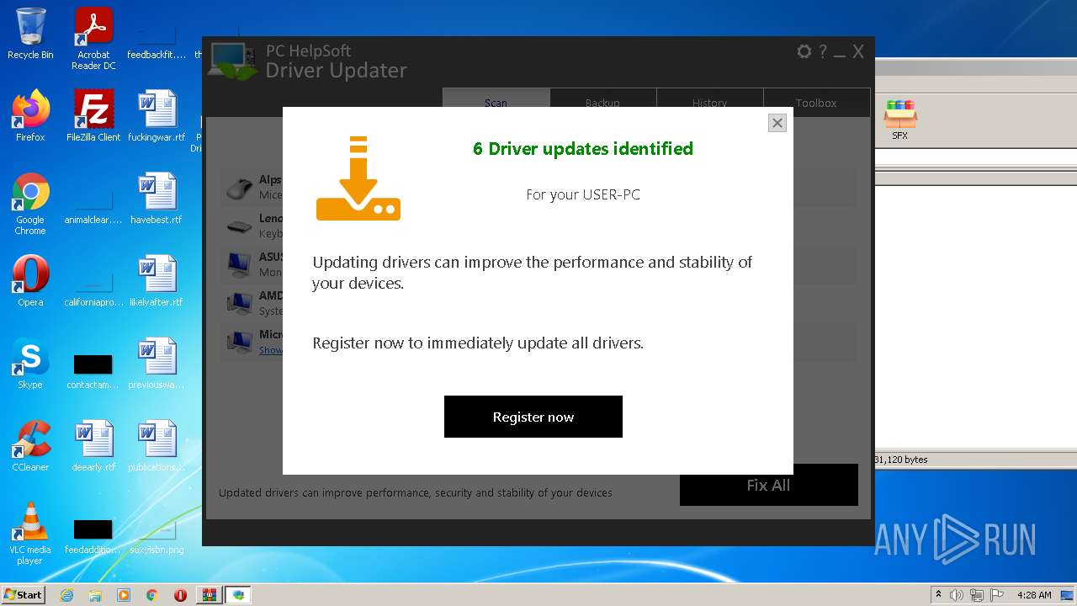Select the Recycle Bin desktop icon

click(30, 34)
